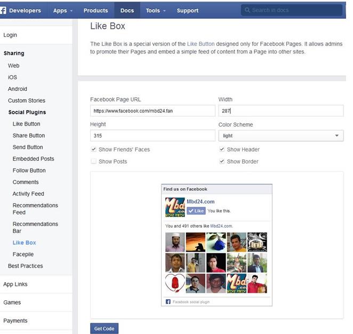Open the Docs tab in header

[127, 11]
